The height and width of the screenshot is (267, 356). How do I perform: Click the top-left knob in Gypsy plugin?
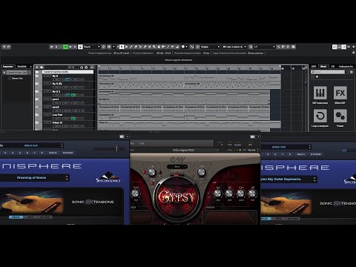[152, 172]
